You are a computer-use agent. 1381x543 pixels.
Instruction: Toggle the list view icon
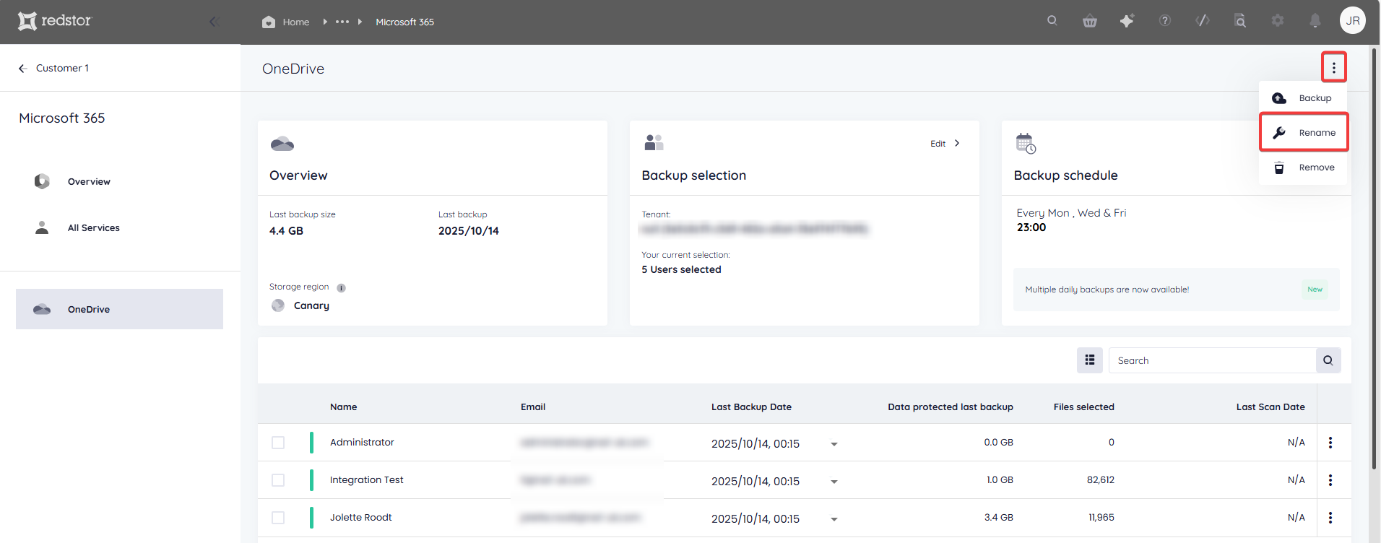click(x=1090, y=360)
